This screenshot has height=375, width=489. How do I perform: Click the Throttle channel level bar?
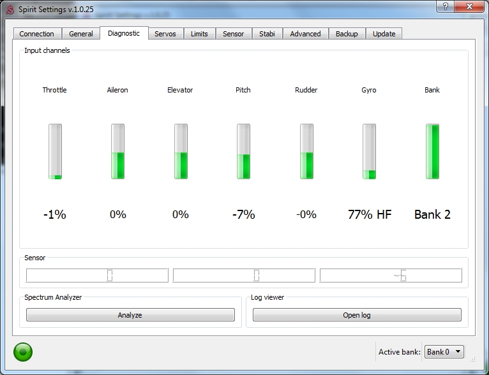[x=55, y=152]
